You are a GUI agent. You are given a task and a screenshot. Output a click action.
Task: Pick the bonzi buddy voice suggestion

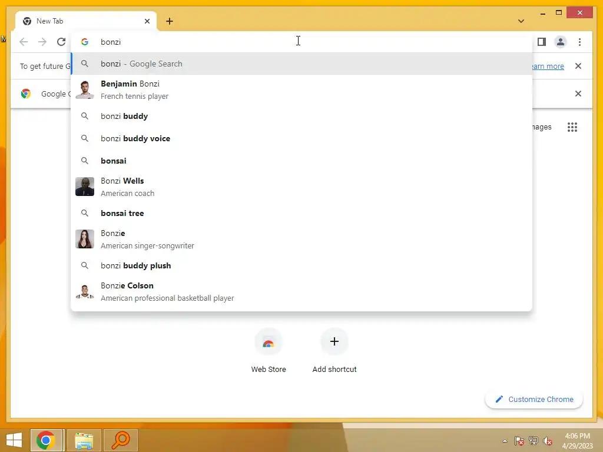pos(301,138)
